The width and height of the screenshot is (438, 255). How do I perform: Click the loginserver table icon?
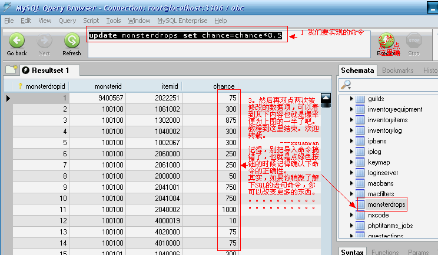[x=360, y=173]
